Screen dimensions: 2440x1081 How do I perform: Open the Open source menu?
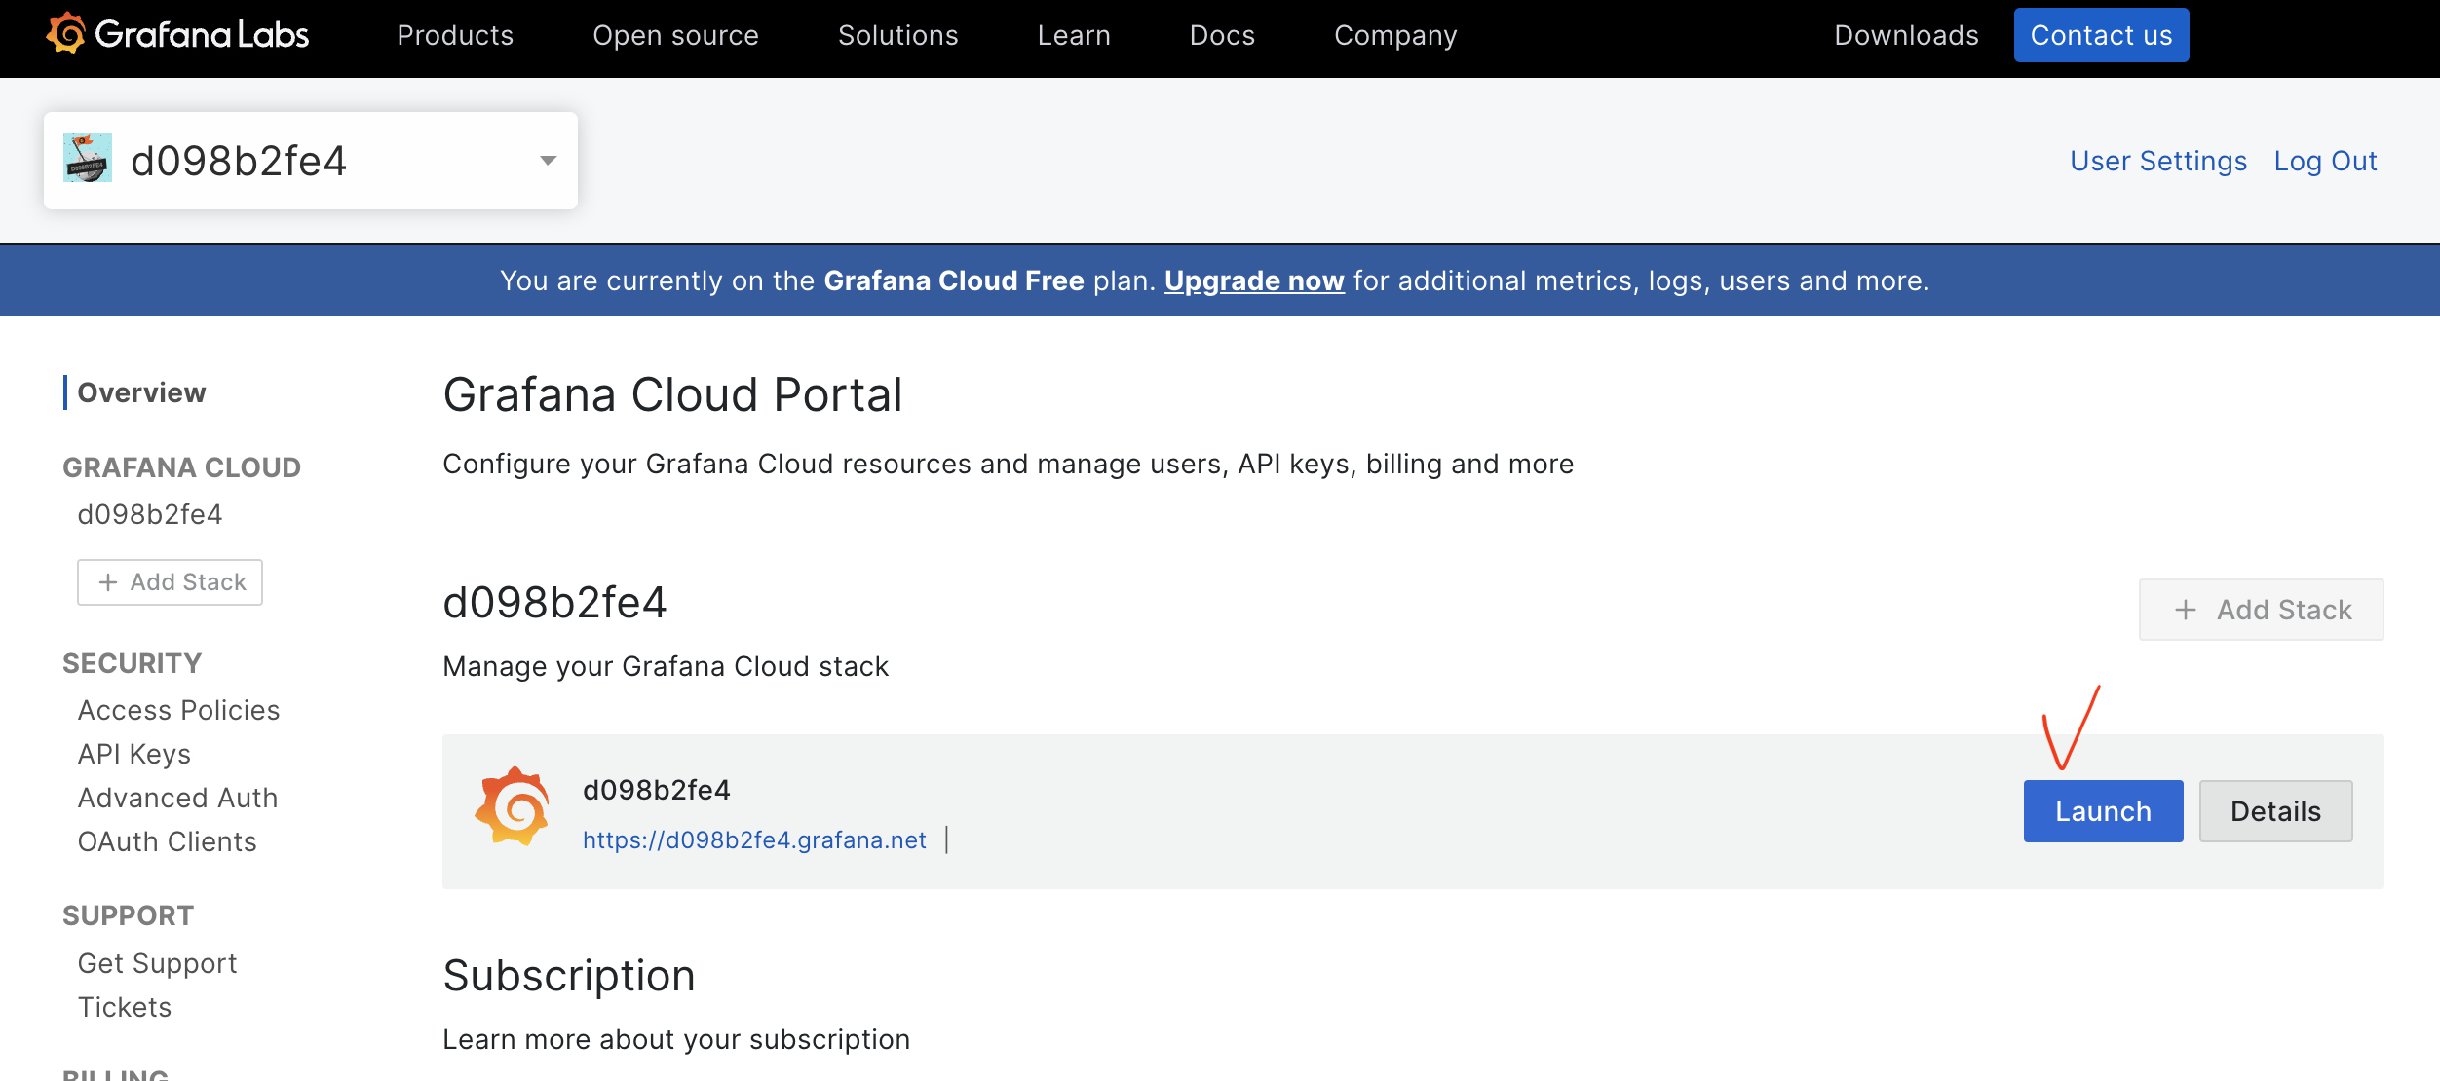pyautogui.click(x=675, y=35)
